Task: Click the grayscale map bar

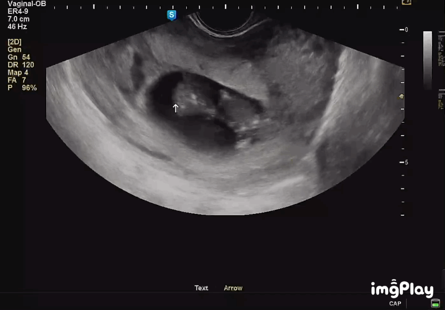Action: 427,60
